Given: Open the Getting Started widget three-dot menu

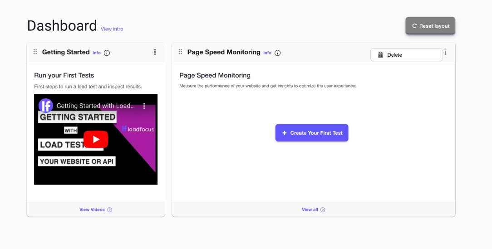Looking at the screenshot, I should 155,52.
